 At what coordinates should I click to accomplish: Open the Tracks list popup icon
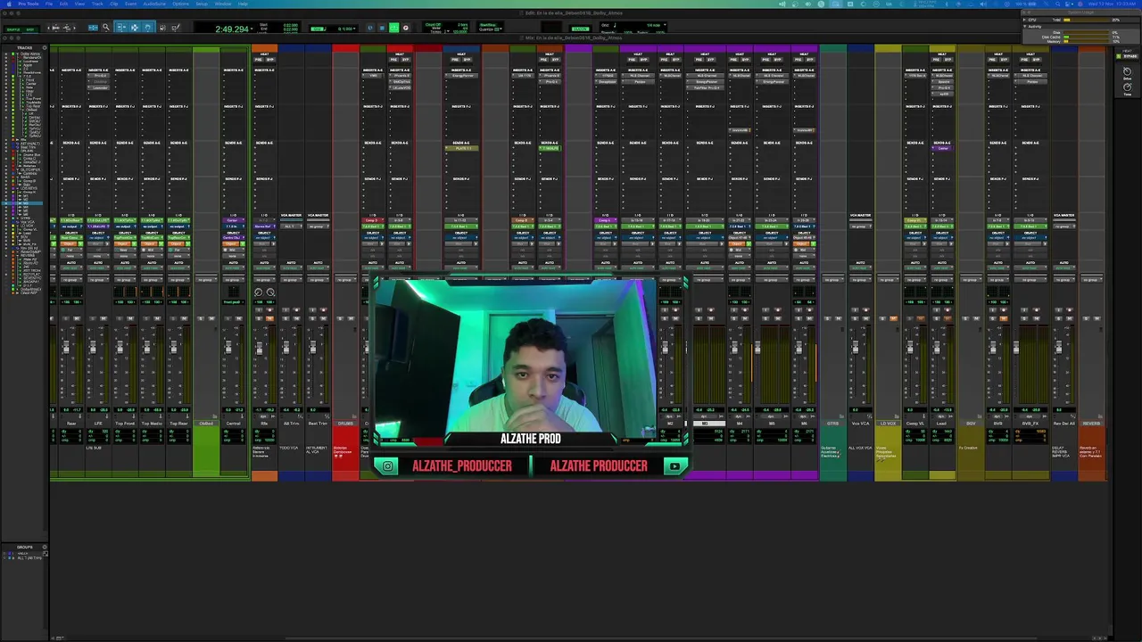[45, 47]
